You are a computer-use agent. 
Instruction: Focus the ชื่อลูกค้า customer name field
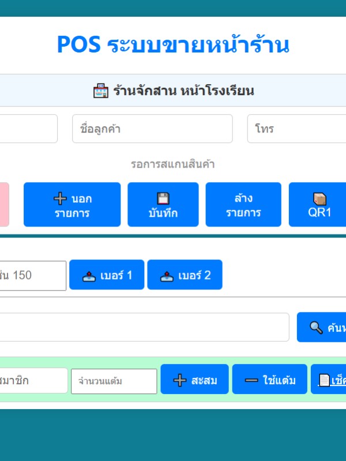tap(152, 129)
